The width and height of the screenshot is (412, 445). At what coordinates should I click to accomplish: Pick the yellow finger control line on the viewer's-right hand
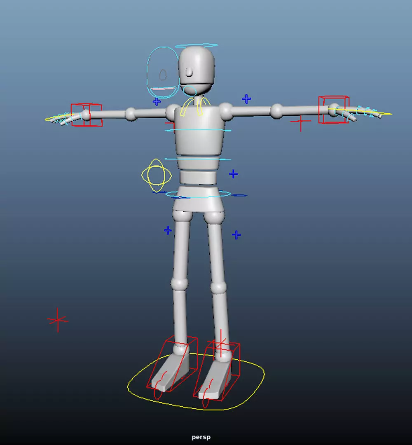[360, 111]
